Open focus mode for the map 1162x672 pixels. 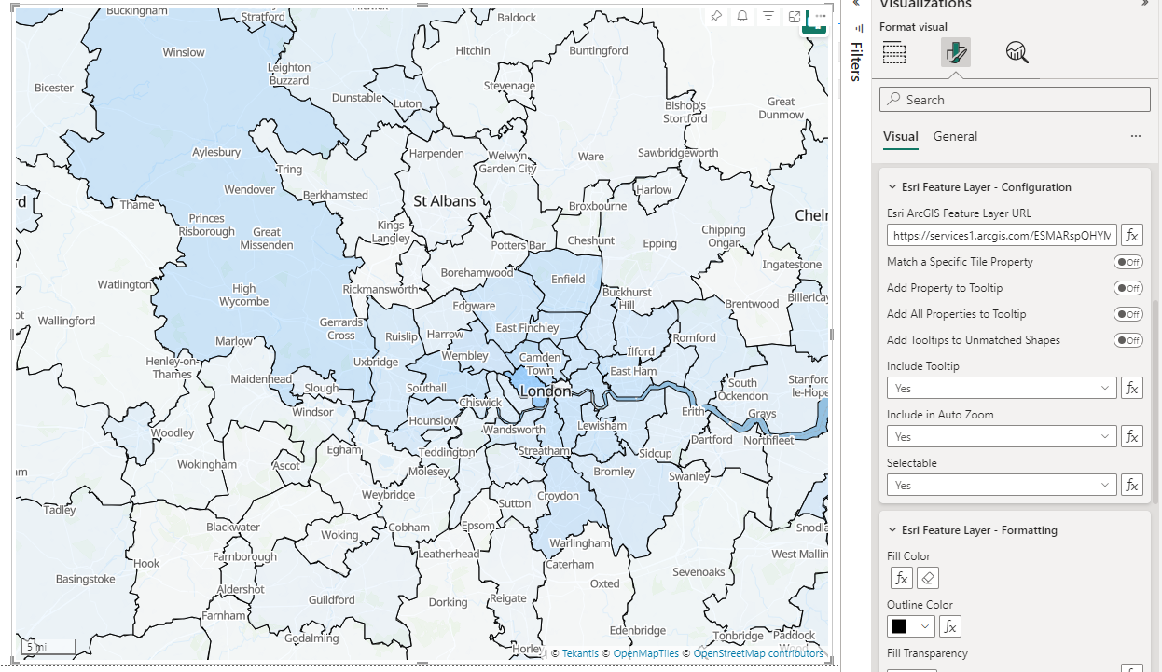point(795,16)
